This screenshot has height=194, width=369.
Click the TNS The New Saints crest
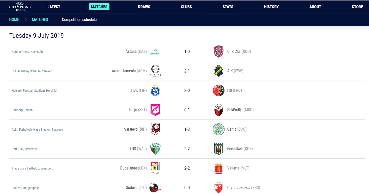(155, 149)
